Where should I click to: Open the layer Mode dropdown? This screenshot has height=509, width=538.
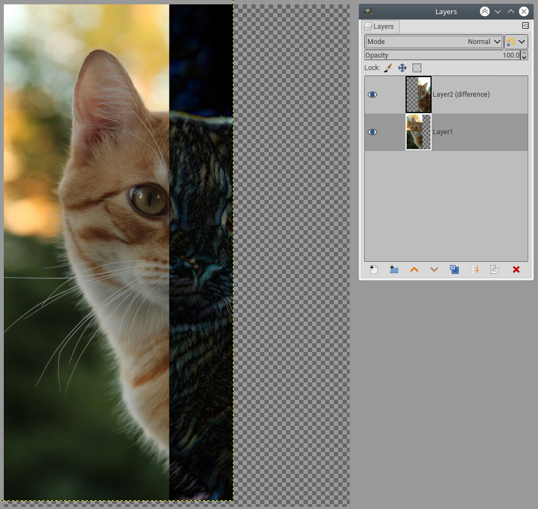click(x=433, y=42)
